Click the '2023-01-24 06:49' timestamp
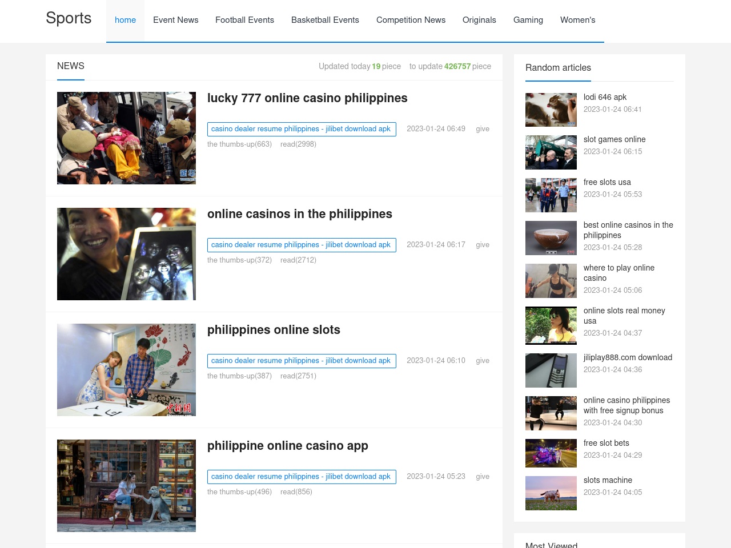 pos(436,129)
